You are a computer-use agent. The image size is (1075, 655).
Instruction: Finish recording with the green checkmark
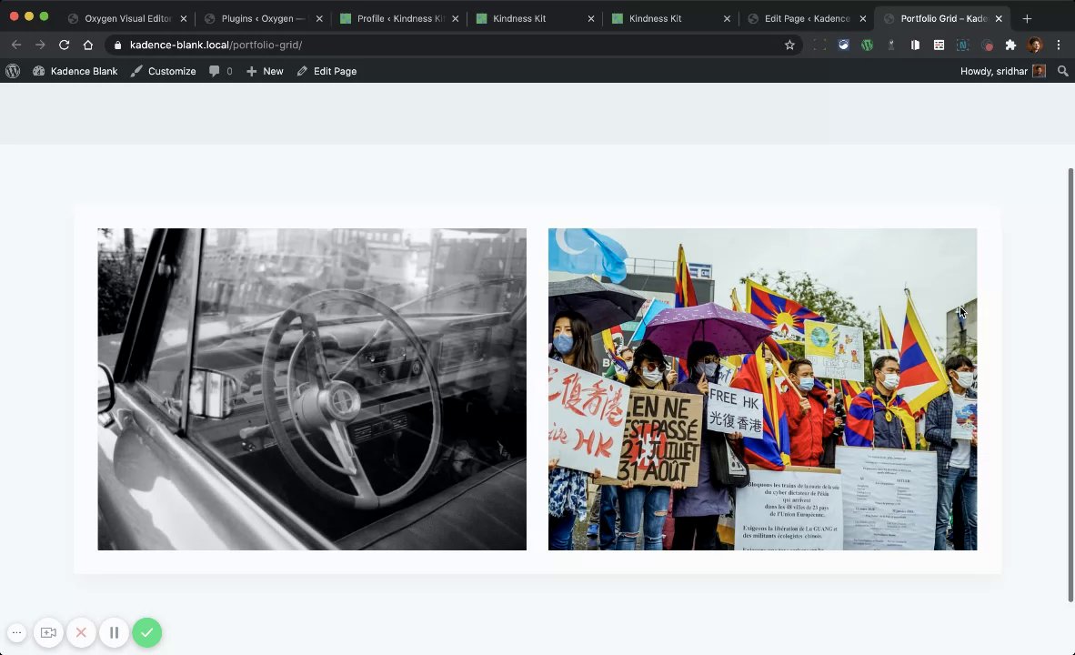(146, 632)
